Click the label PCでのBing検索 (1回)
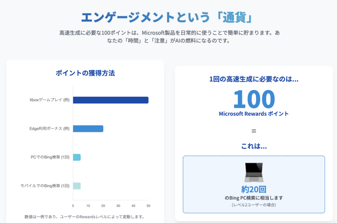The width and height of the screenshot is (337, 223). [50, 157]
